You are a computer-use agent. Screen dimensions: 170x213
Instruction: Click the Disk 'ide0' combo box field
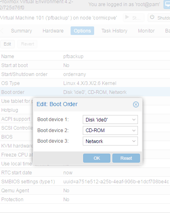click(x=110, y=120)
